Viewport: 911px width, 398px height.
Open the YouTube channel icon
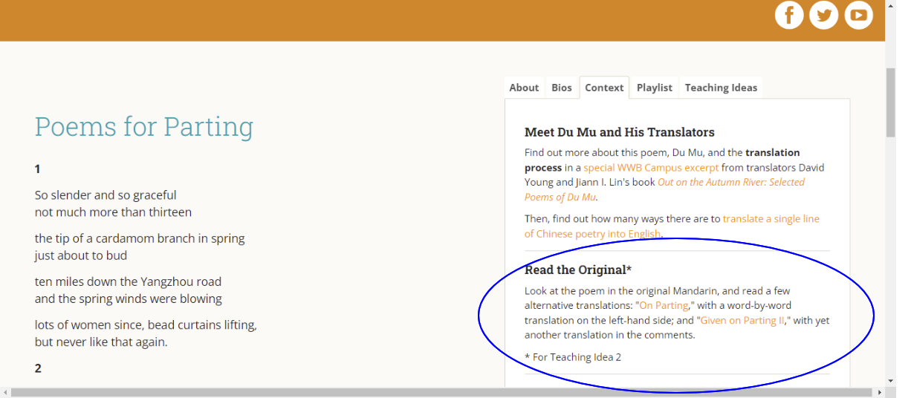click(858, 15)
